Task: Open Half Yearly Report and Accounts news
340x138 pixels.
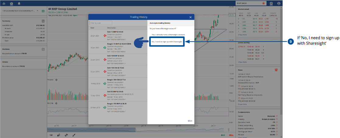Action: (250, 95)
